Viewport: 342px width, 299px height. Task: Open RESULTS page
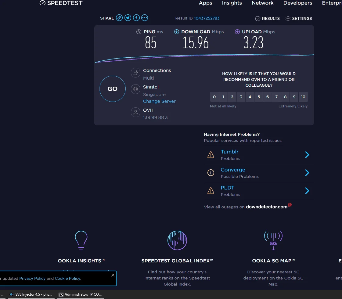coord(271,19)
